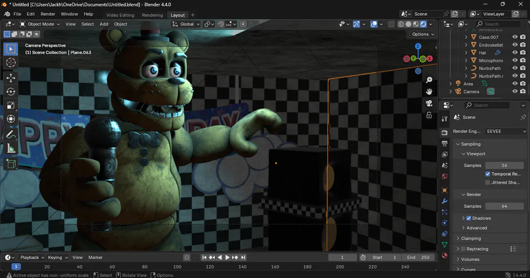Open the World properties tab
Screen dimensions: 530x278
pos(445,176)
